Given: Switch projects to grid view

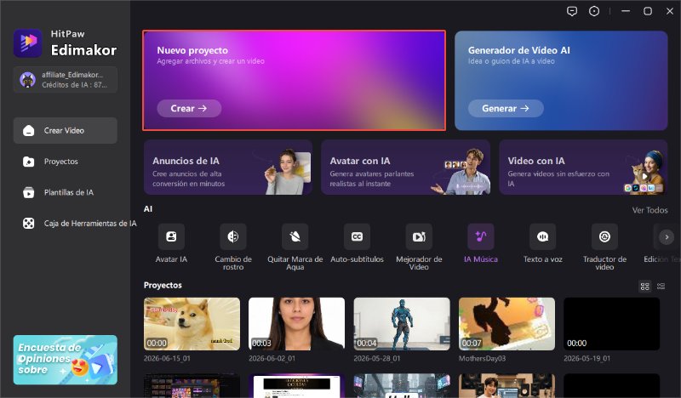Looking at the screenshot, I should pos(645,286).
